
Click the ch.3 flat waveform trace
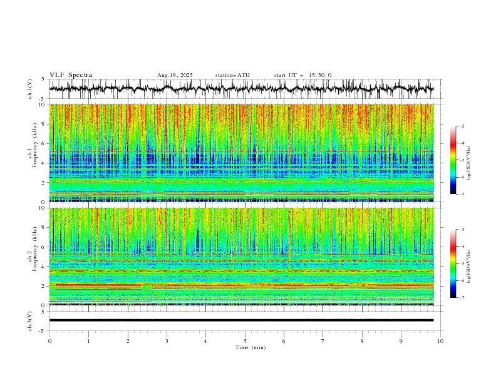tap(241, 320)
